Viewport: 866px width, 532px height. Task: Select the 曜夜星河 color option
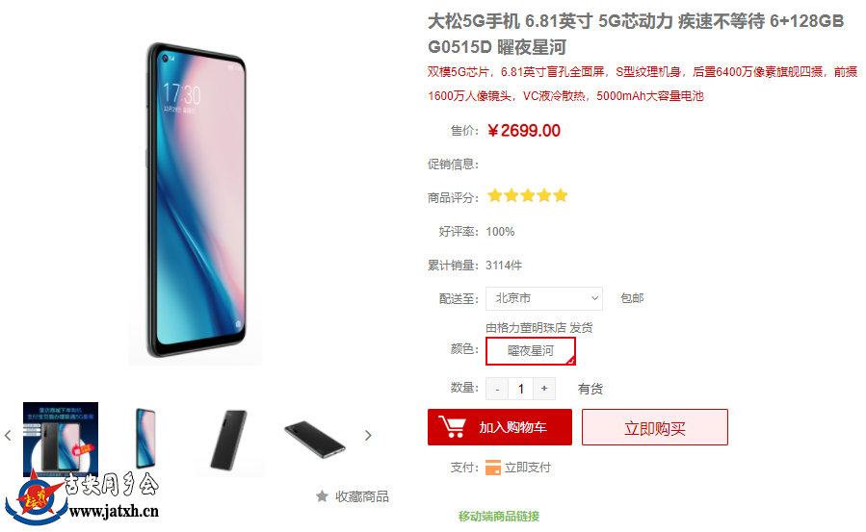click(x=531, y=351)
